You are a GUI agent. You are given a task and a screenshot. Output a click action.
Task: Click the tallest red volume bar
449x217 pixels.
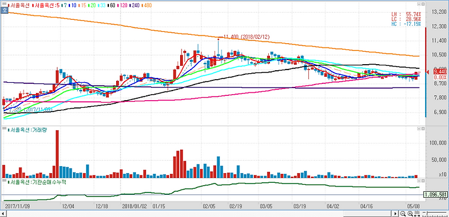pyautogui.click(x=57, y=154)
